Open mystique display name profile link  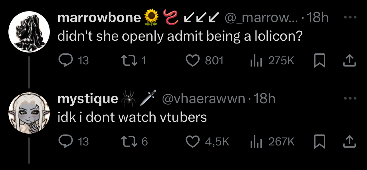(x=88, y=99)
